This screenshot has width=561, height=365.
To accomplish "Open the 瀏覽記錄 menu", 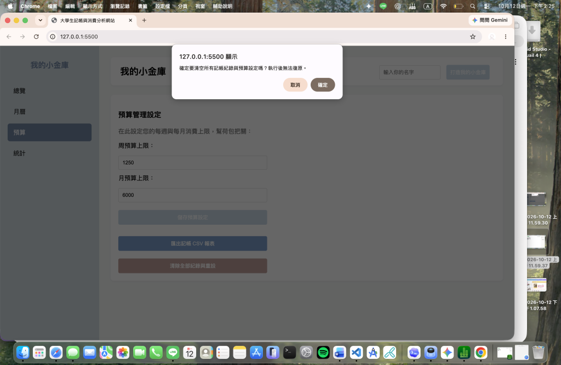I will click(120, 6).
